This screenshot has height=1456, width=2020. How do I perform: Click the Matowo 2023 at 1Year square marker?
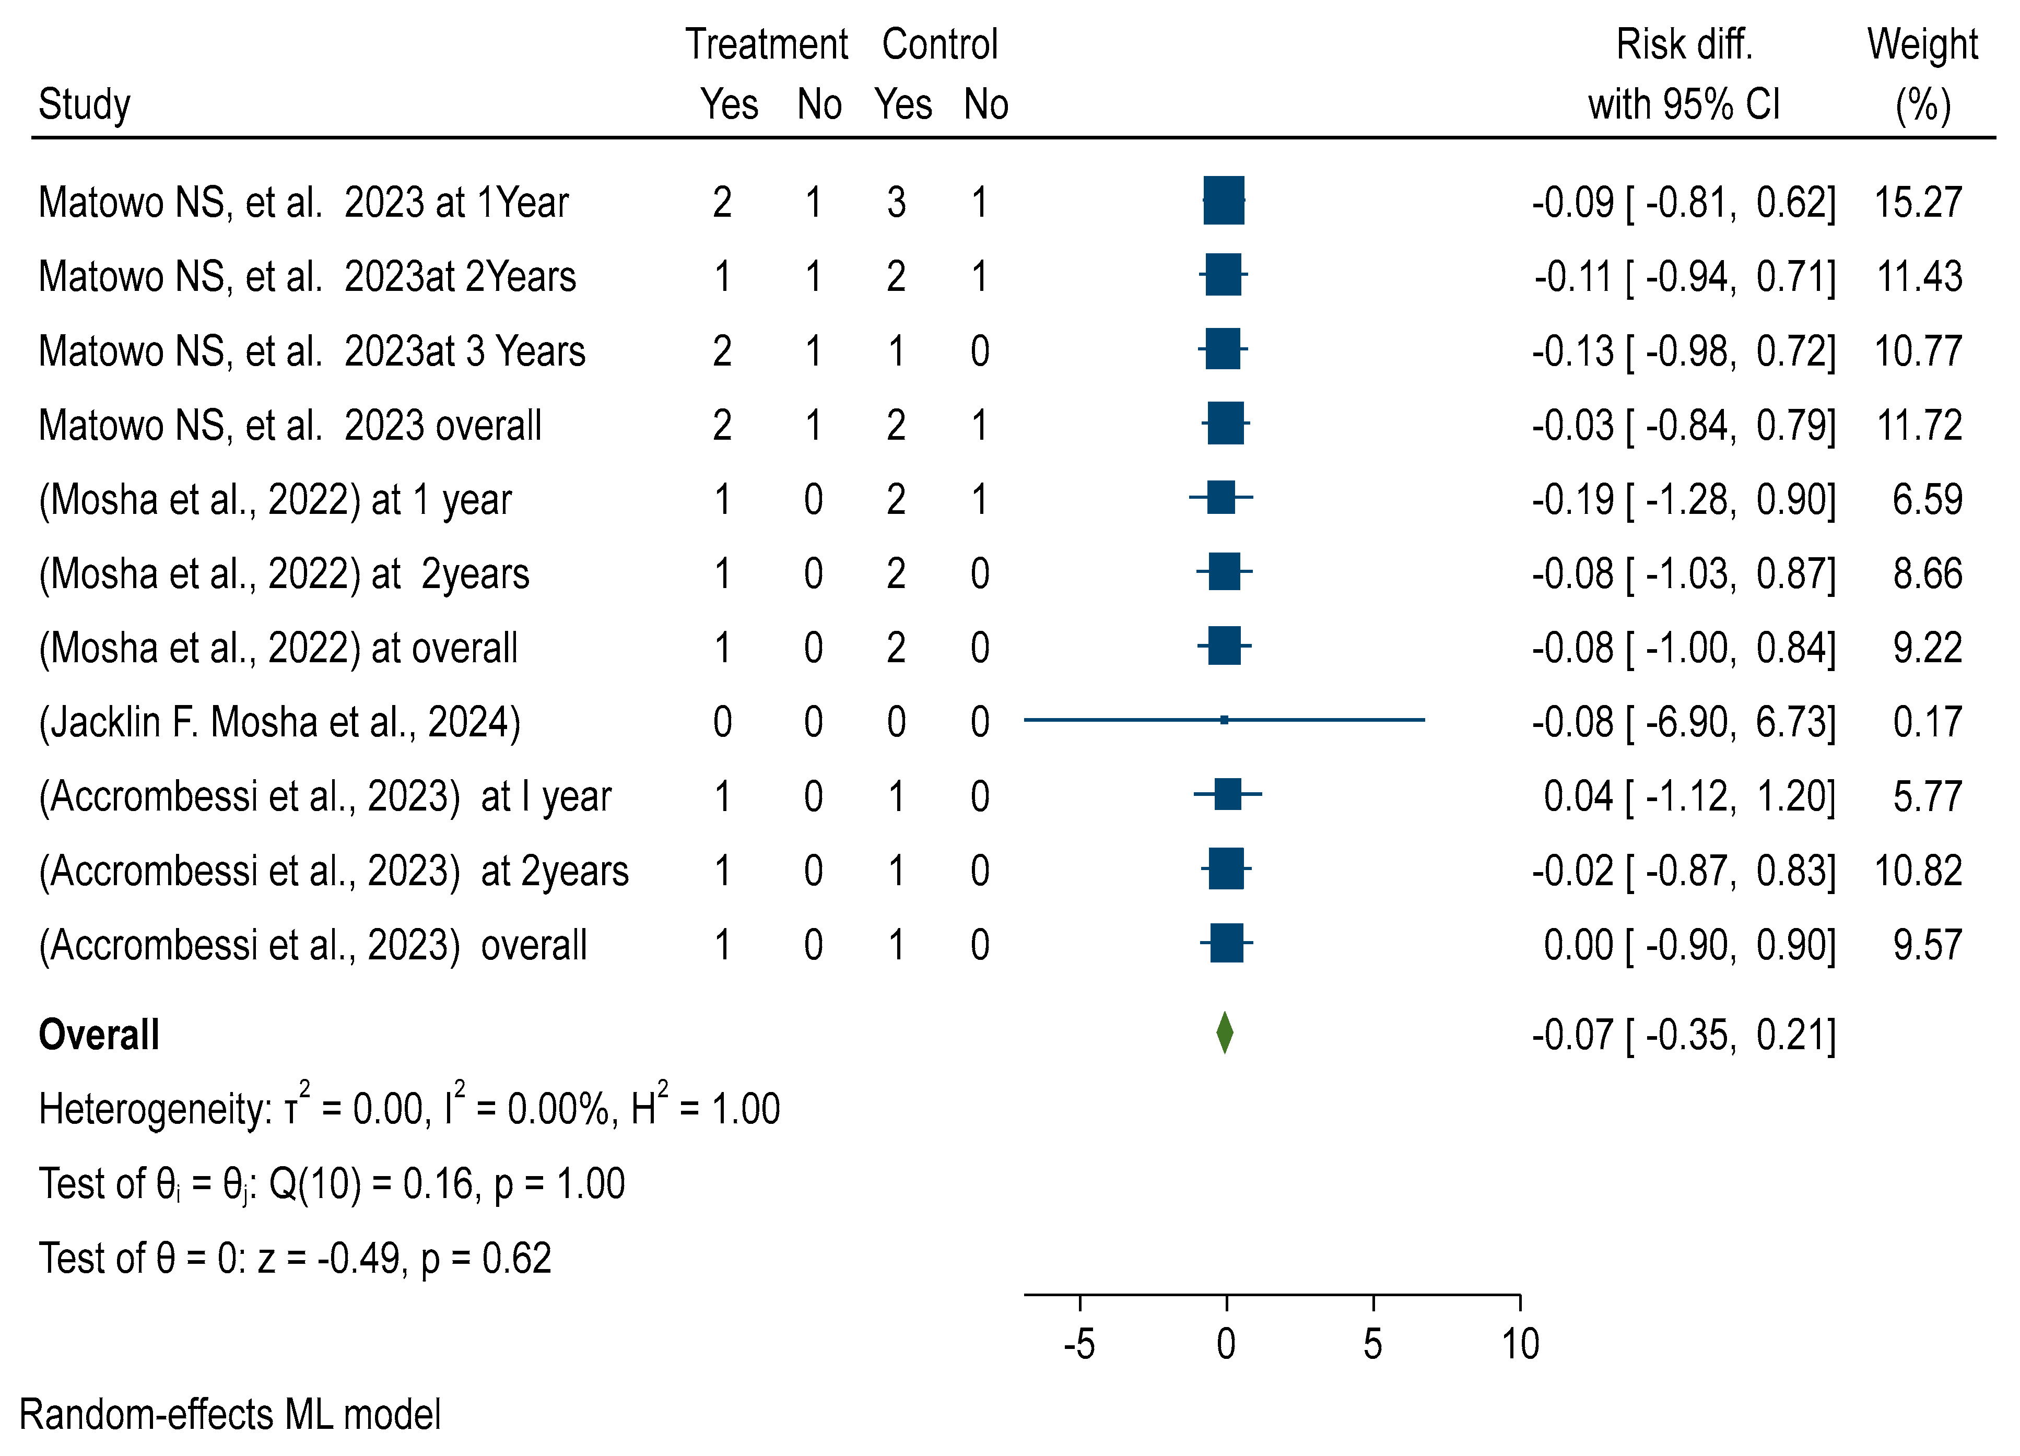coord(1224,201)
